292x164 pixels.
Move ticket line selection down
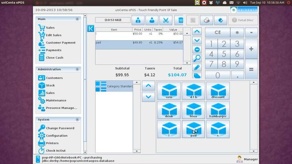click(197, 41)
